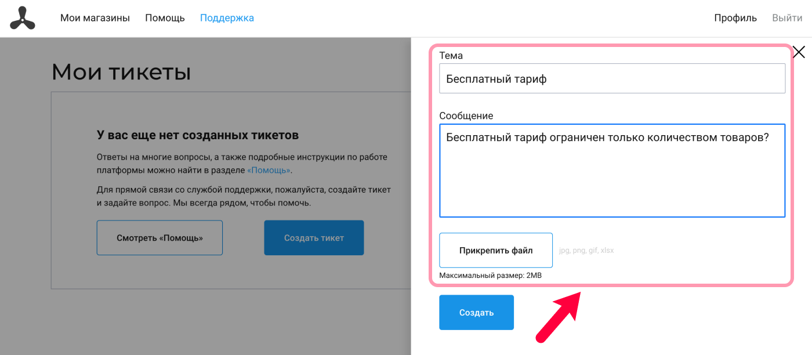Image resolution: width=812 pixels, height=355 pixels.
Task: Click the propeller logo icon
Action: coord(23,18)
